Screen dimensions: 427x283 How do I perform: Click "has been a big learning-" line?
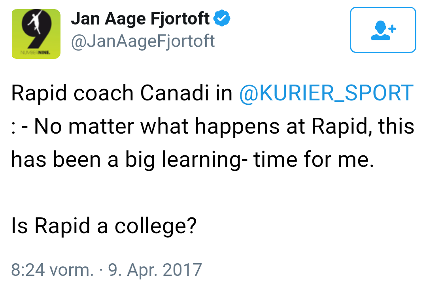129,160
